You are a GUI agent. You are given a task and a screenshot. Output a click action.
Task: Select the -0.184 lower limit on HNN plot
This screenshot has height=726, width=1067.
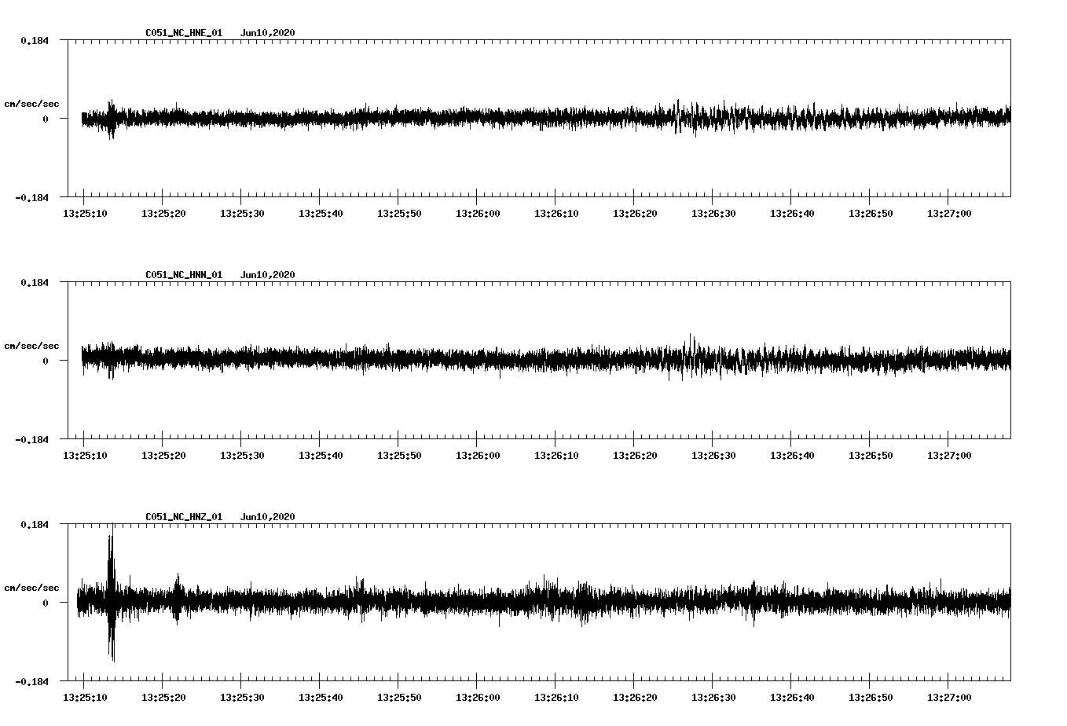coord(31,439)
